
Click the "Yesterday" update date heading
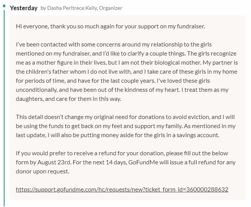[x=23, y=8]
